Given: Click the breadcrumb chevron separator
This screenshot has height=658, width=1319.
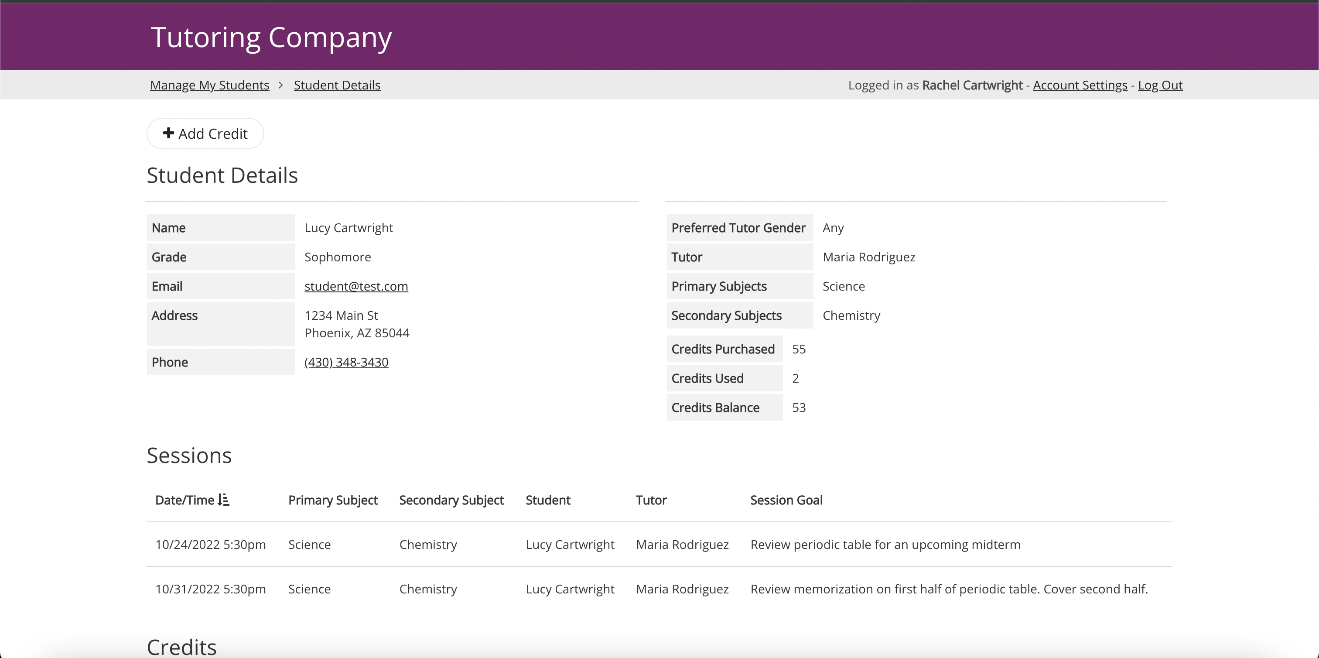Looking at the screenshot, I should pos(280,85).
